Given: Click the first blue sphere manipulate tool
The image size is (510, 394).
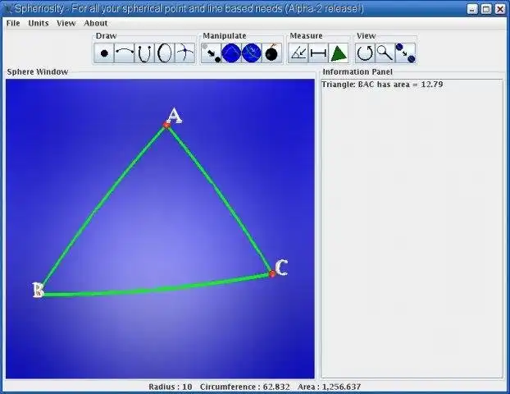Looking at the screenshot, I should point(231,53).
